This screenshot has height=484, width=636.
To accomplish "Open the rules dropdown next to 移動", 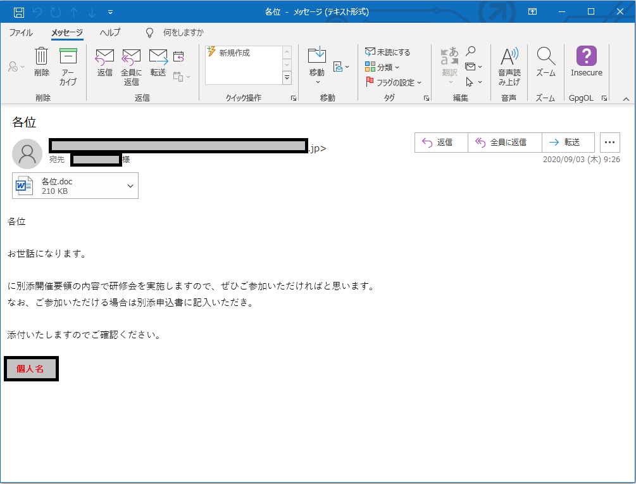I will 340,66.
